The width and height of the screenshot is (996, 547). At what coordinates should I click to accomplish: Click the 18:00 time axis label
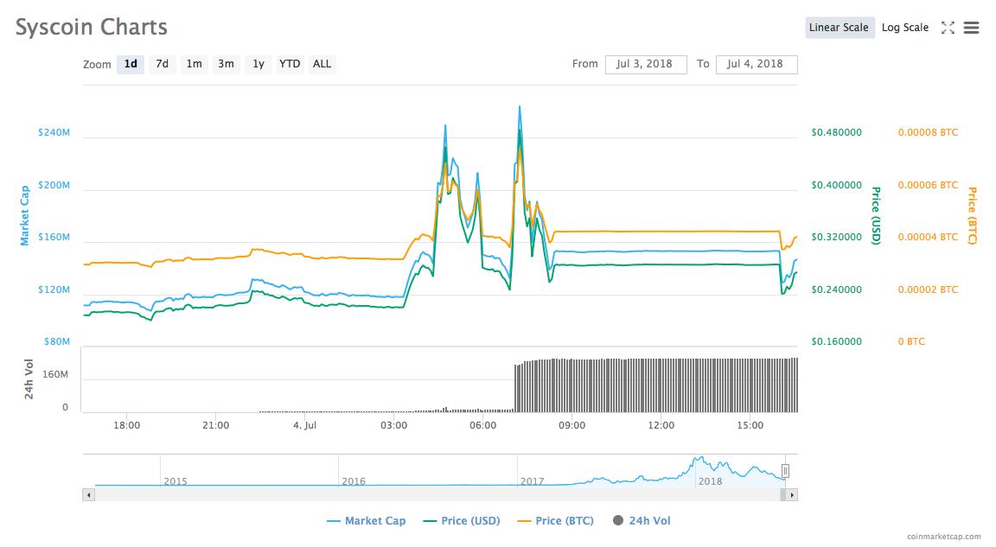pos(126,425)
